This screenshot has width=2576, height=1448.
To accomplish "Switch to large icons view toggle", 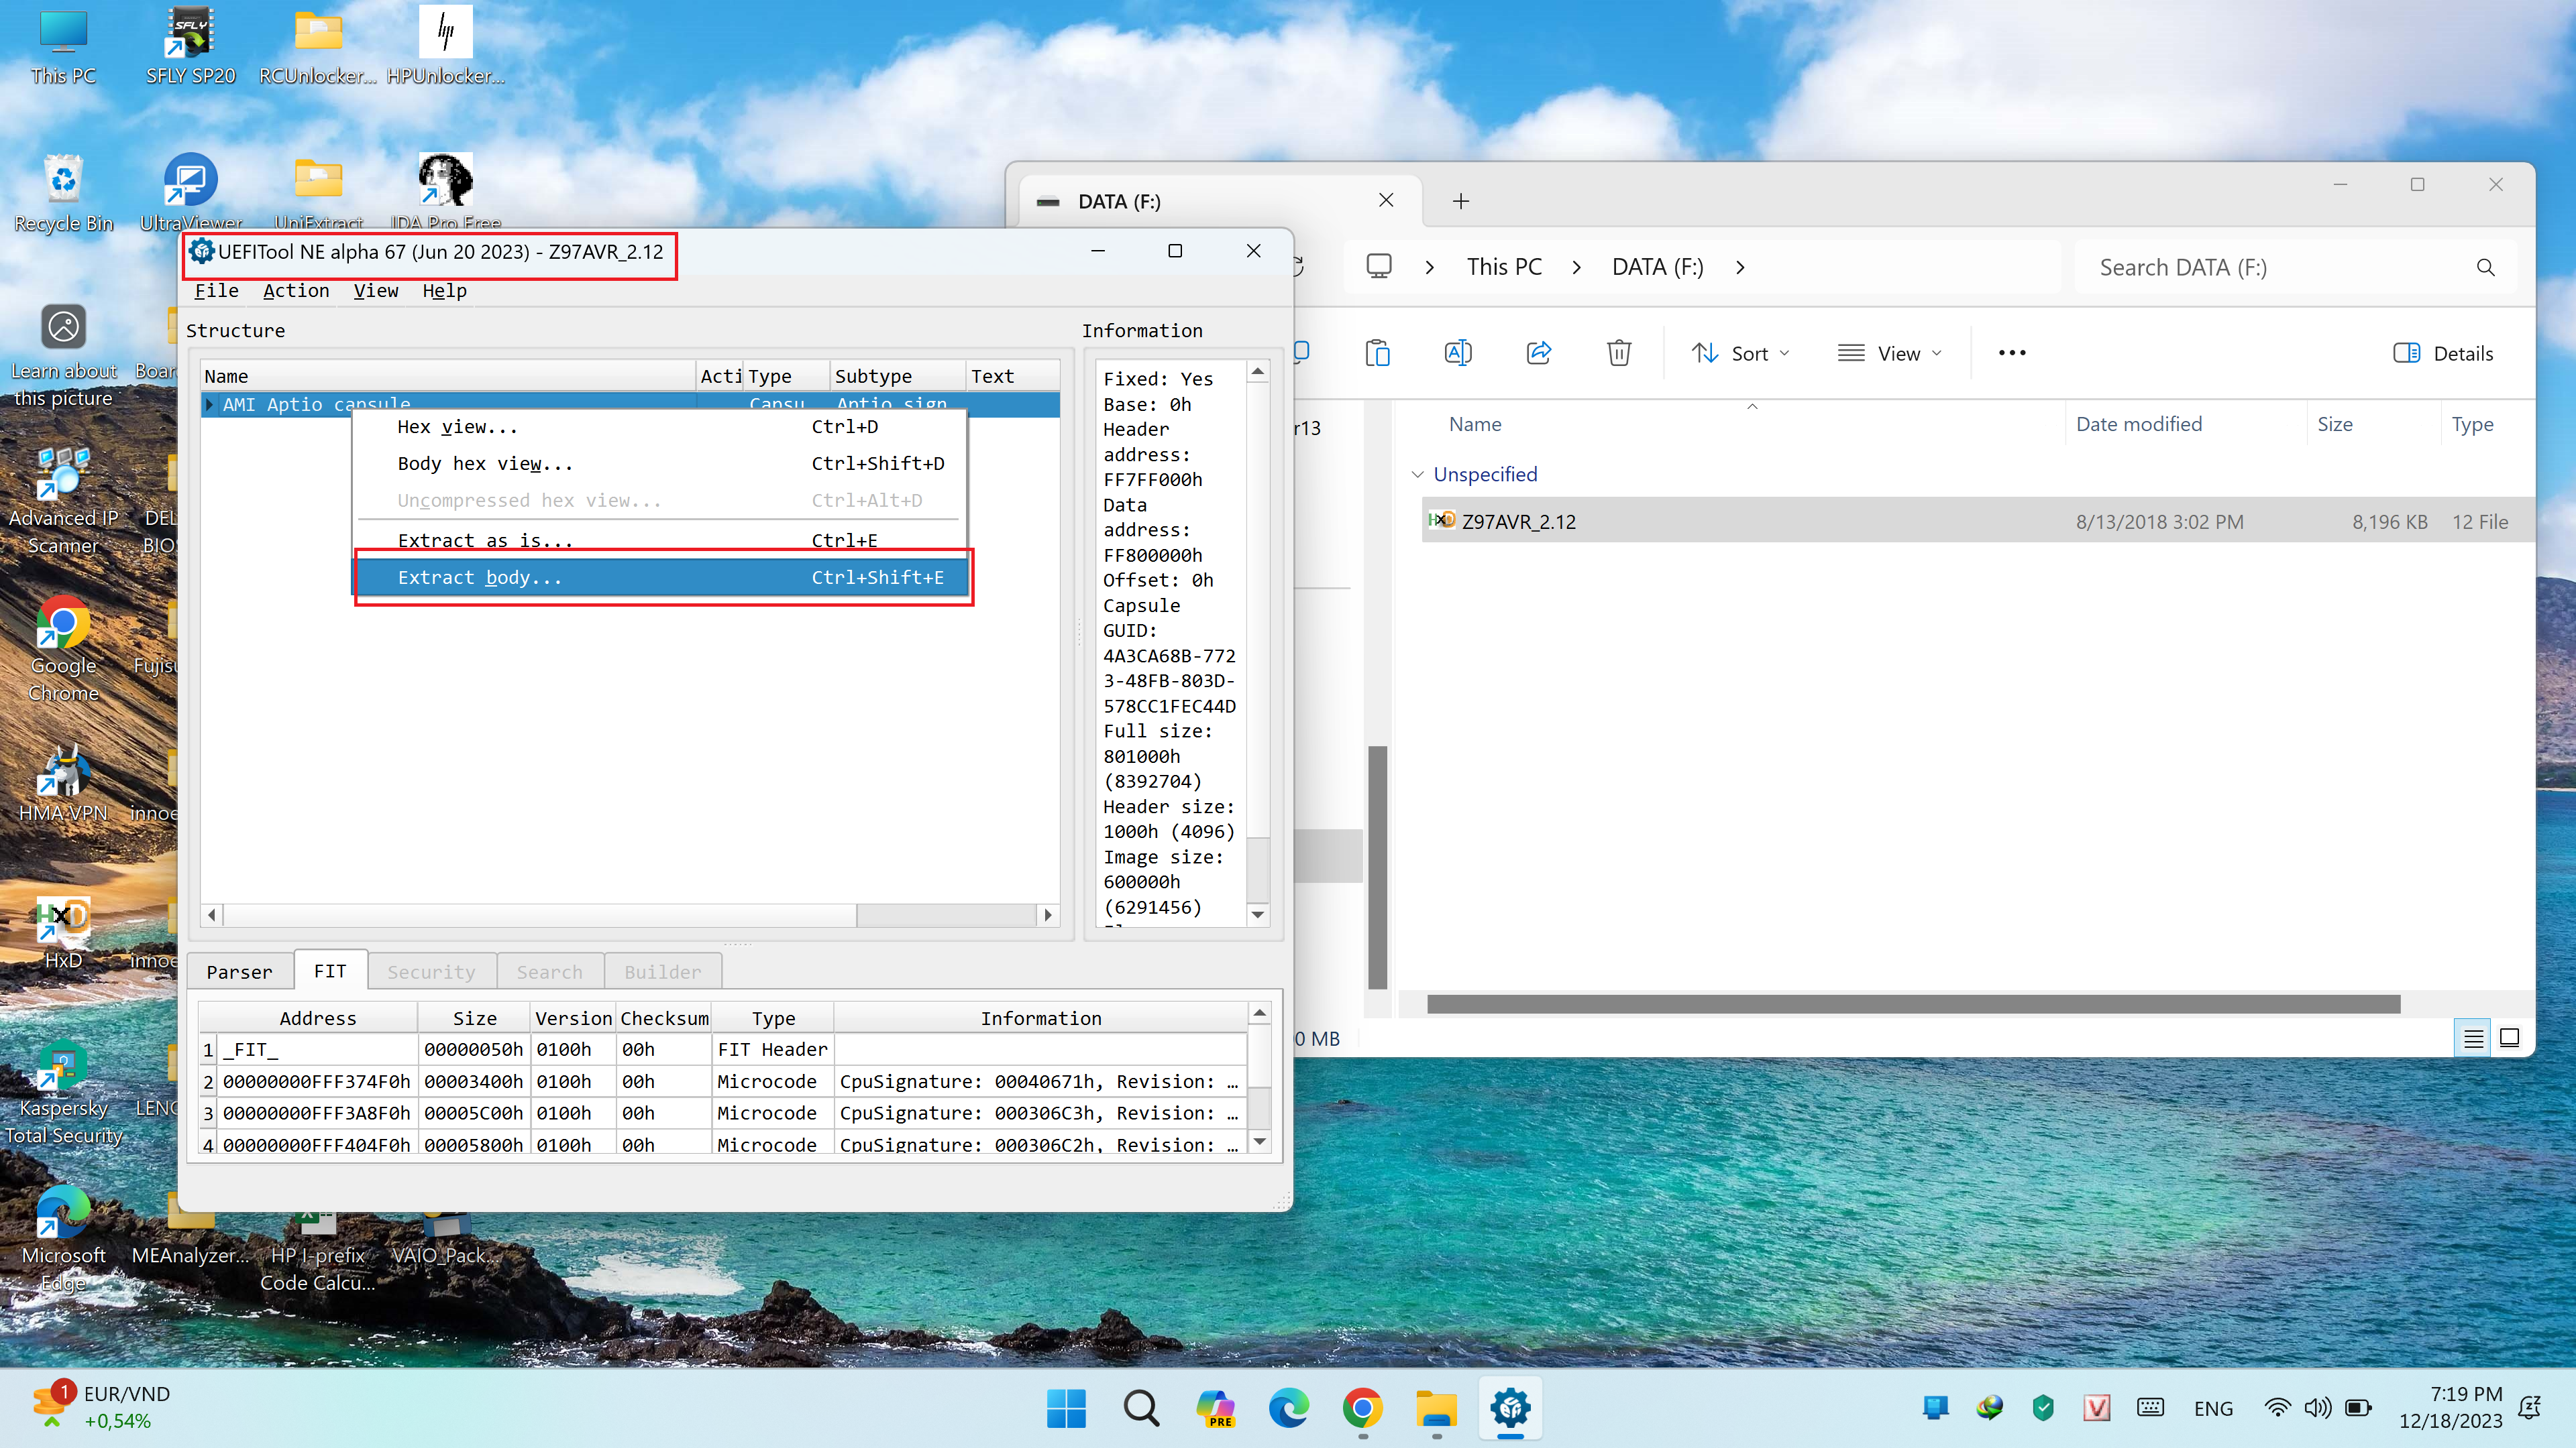I will pyautogui.click(x=2509, y=1037).
